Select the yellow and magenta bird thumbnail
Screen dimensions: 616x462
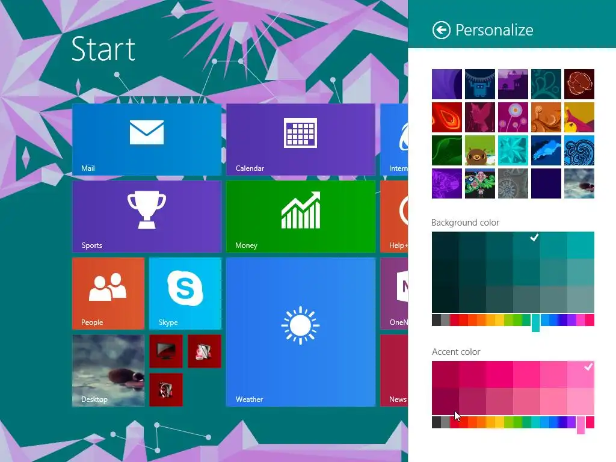pyautogui.click(x=579, y=117)
